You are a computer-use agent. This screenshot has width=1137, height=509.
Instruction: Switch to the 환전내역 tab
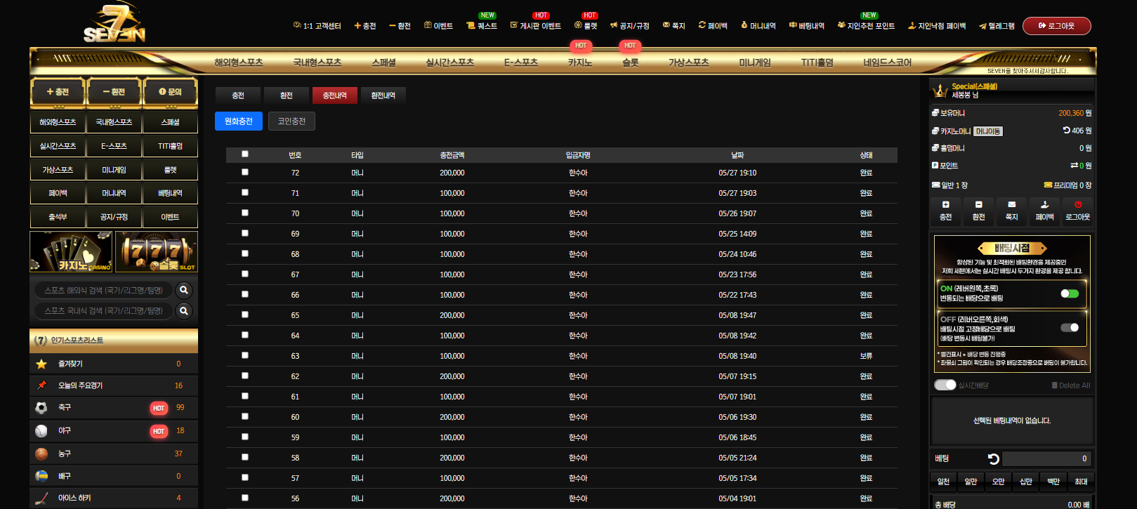pyautogui.click(x=383, y=95)
